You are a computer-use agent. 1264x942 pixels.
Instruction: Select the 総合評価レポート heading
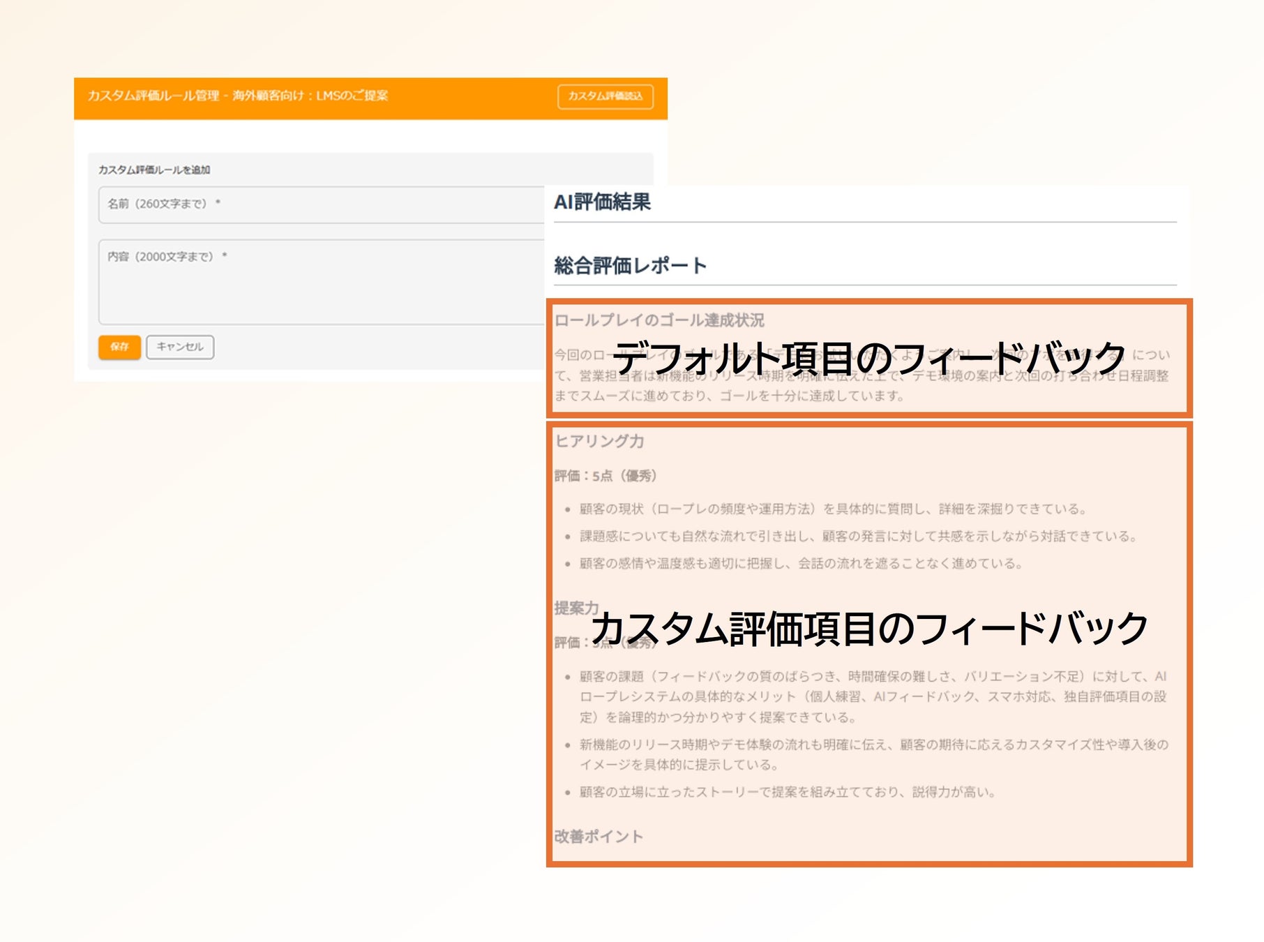click(x=630, y=265)
